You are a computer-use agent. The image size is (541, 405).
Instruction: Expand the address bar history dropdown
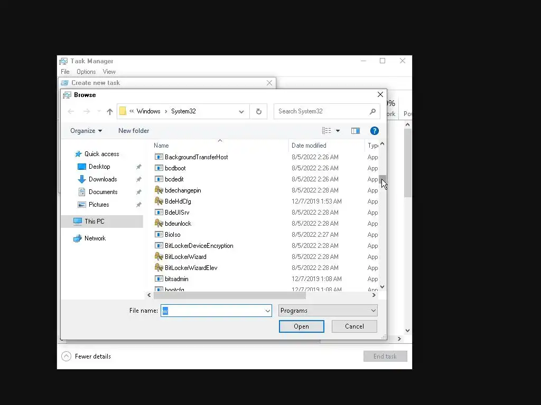[241, 112]
